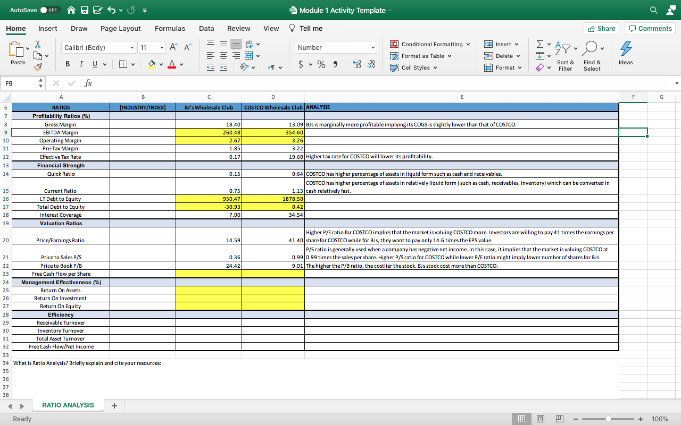Click Decrease Decimal icon
Viewport: 681px width, 425px height.
point(371,64)
